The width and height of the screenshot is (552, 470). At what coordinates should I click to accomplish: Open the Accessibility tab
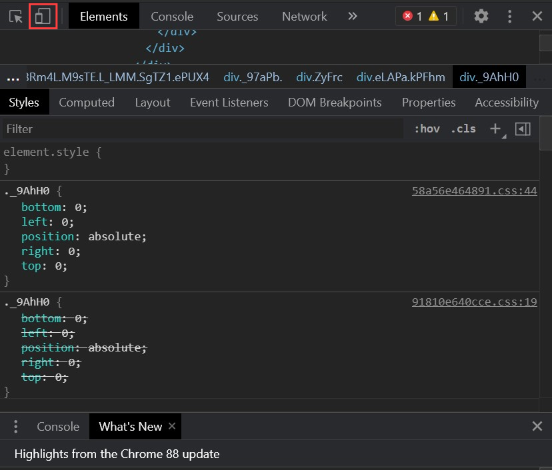506,103
